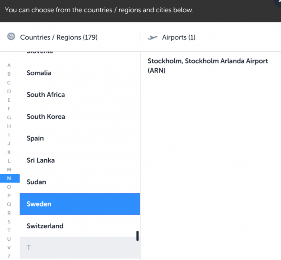
Task: Click the Countries / Regions (179) header
Action: [x=59, y=37]
